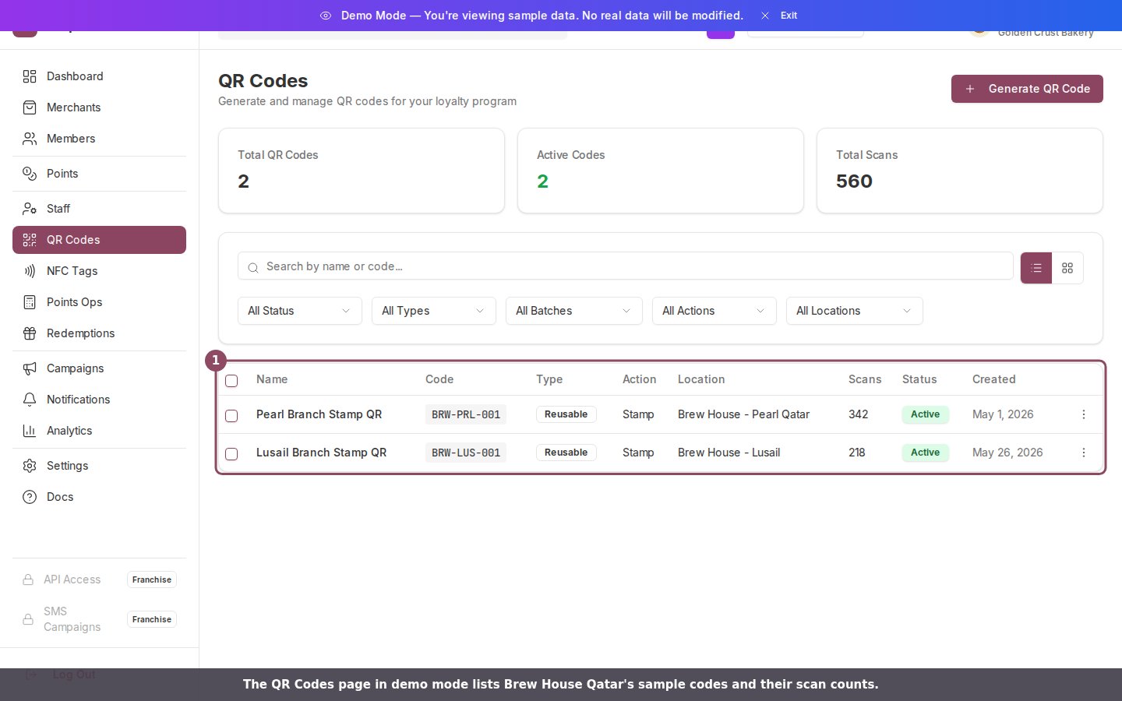Click the Points coins icon
Screen dimensions: 1122x701
click(30, 174)
